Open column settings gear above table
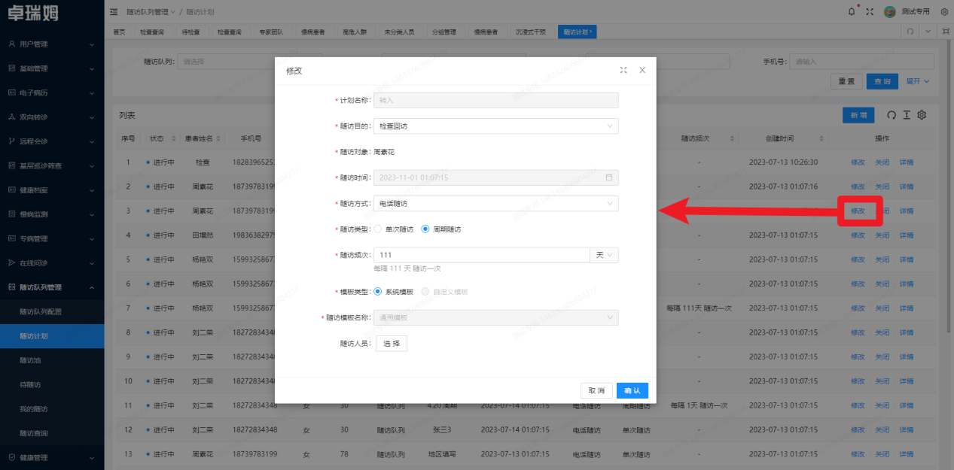This screenshot has height=470, width=954. click(921, 115)
